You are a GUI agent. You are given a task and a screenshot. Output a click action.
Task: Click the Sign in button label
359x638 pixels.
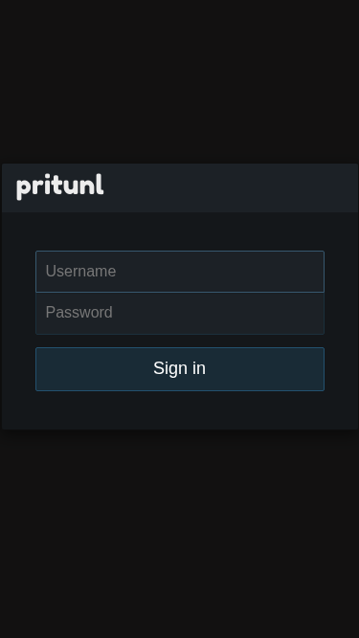tap(180, 368)
